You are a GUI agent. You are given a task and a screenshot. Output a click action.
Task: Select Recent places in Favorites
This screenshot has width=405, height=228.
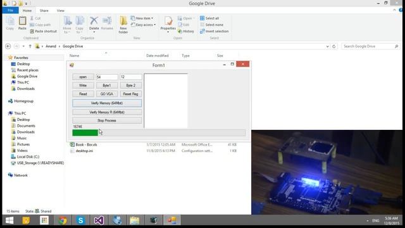point(27,70)
